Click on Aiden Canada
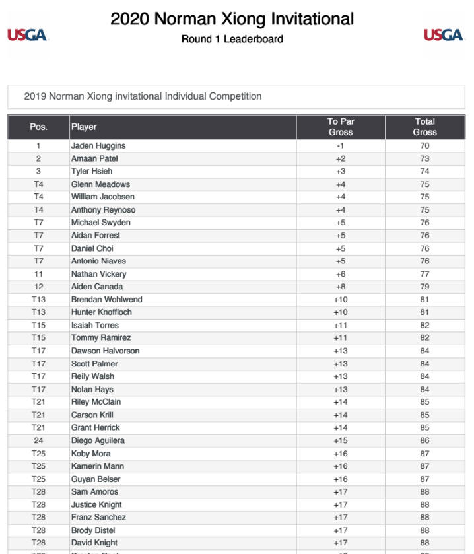The image size is (474, 554). pyautogui.click(x=97, y=287)
